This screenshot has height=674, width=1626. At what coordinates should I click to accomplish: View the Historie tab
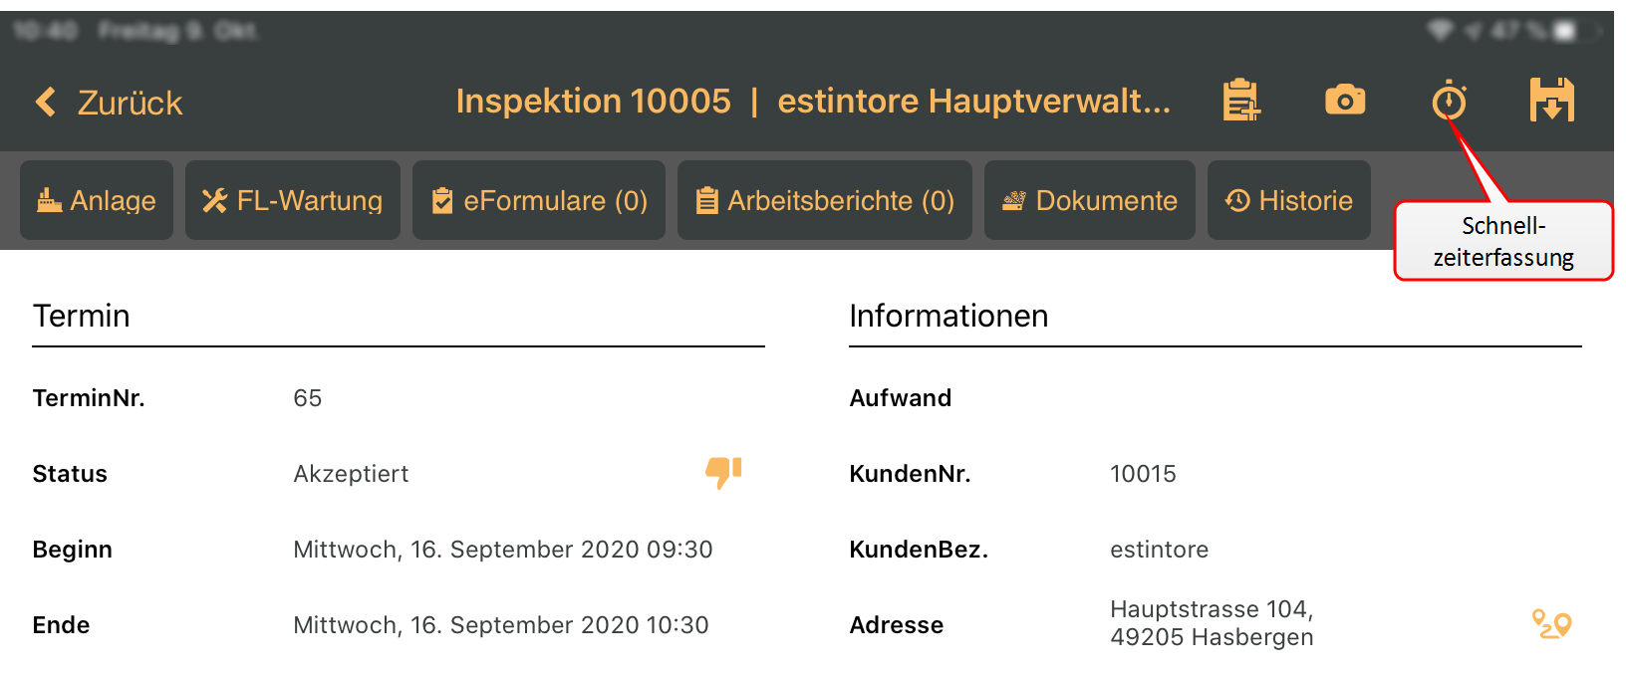[1289, 200]
